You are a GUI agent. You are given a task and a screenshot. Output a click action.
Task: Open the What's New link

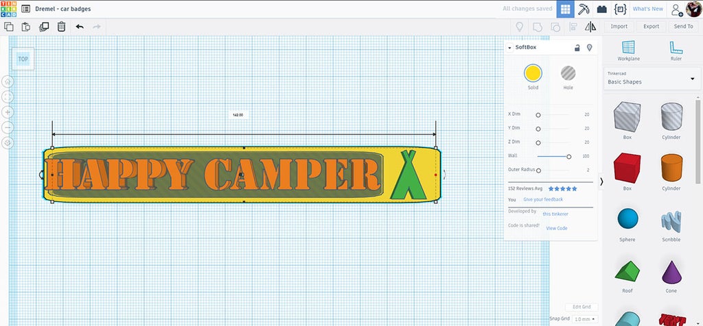647,9
